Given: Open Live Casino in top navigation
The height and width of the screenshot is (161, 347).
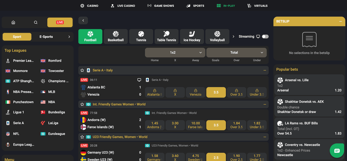Looking at the screenshot, I should click(x=123, y=6).
